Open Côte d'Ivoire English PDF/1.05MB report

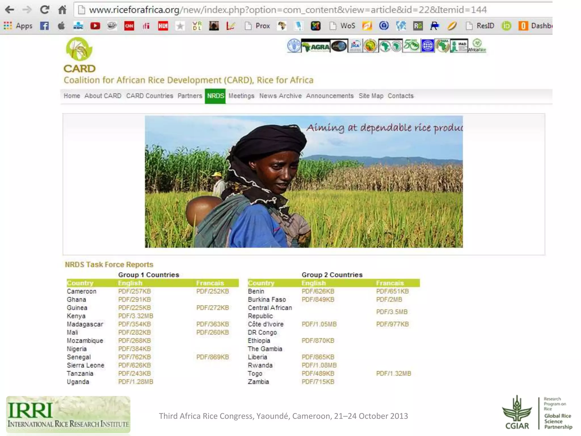tap(319, 324)
